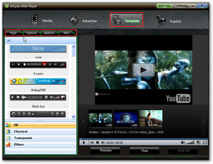Toggle the playlist grid view icon
The image size is (213, 164).
[198, 142]
